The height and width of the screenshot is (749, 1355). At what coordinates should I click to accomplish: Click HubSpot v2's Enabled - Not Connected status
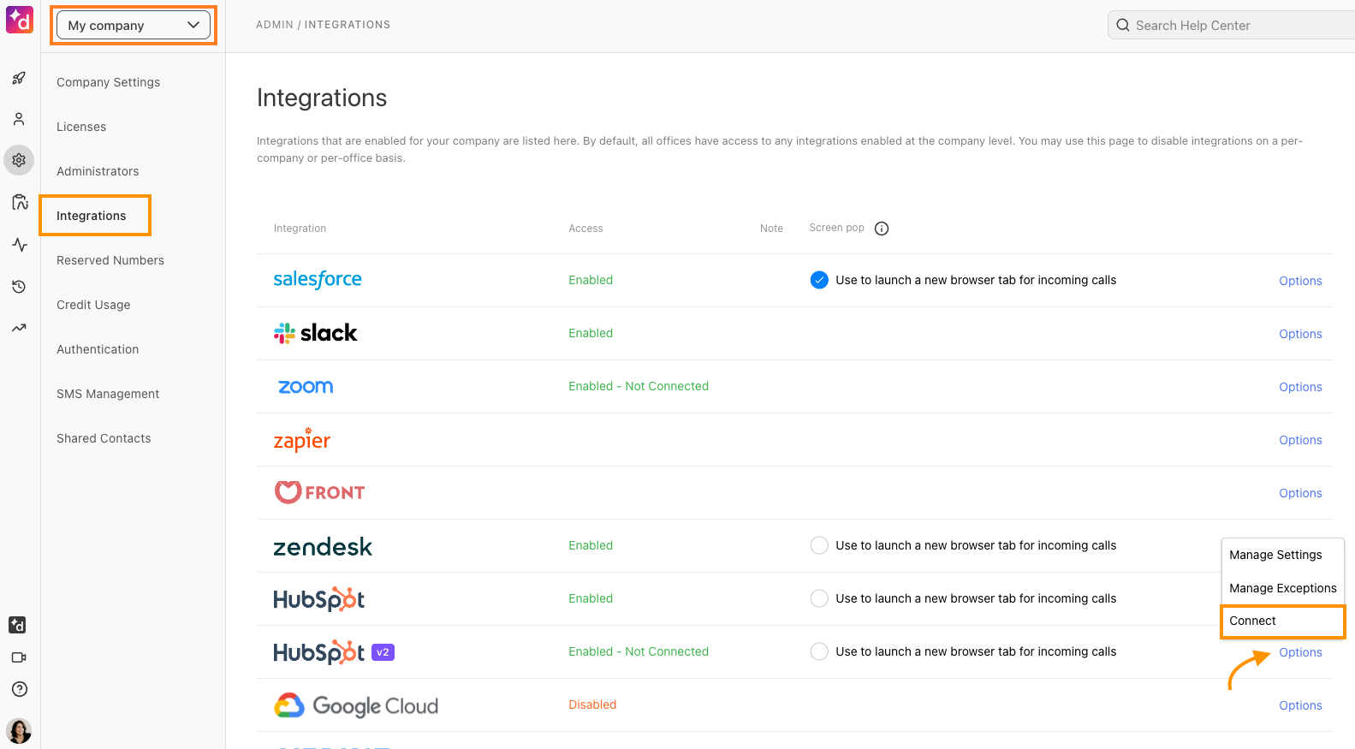tap(639, 651)
